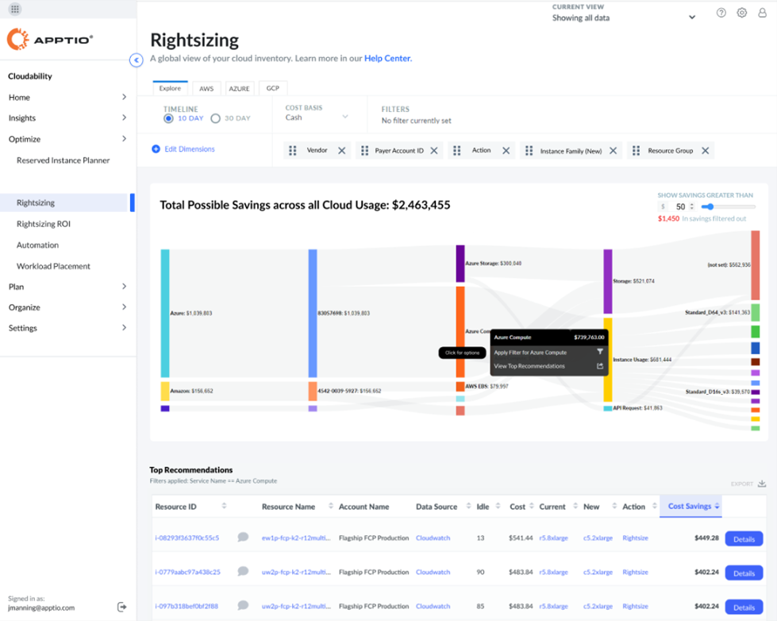Open the settings gear icon
This screenshot has width=777, height=621.
(741, 13)
